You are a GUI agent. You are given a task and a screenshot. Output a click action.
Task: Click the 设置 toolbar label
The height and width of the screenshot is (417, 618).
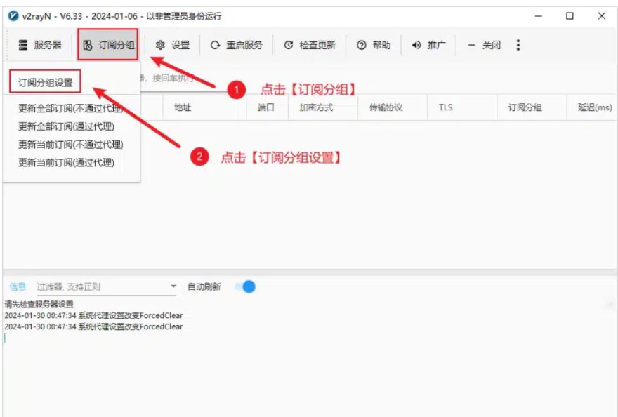[x=180, y=46]
